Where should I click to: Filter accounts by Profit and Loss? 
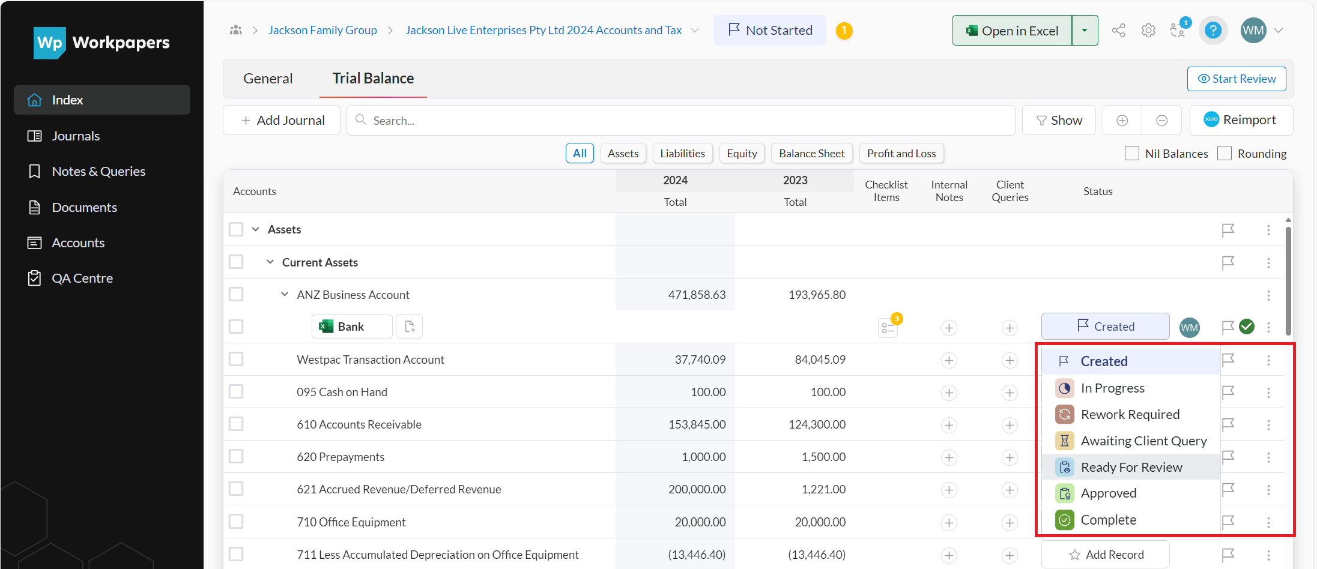point(901,154)
